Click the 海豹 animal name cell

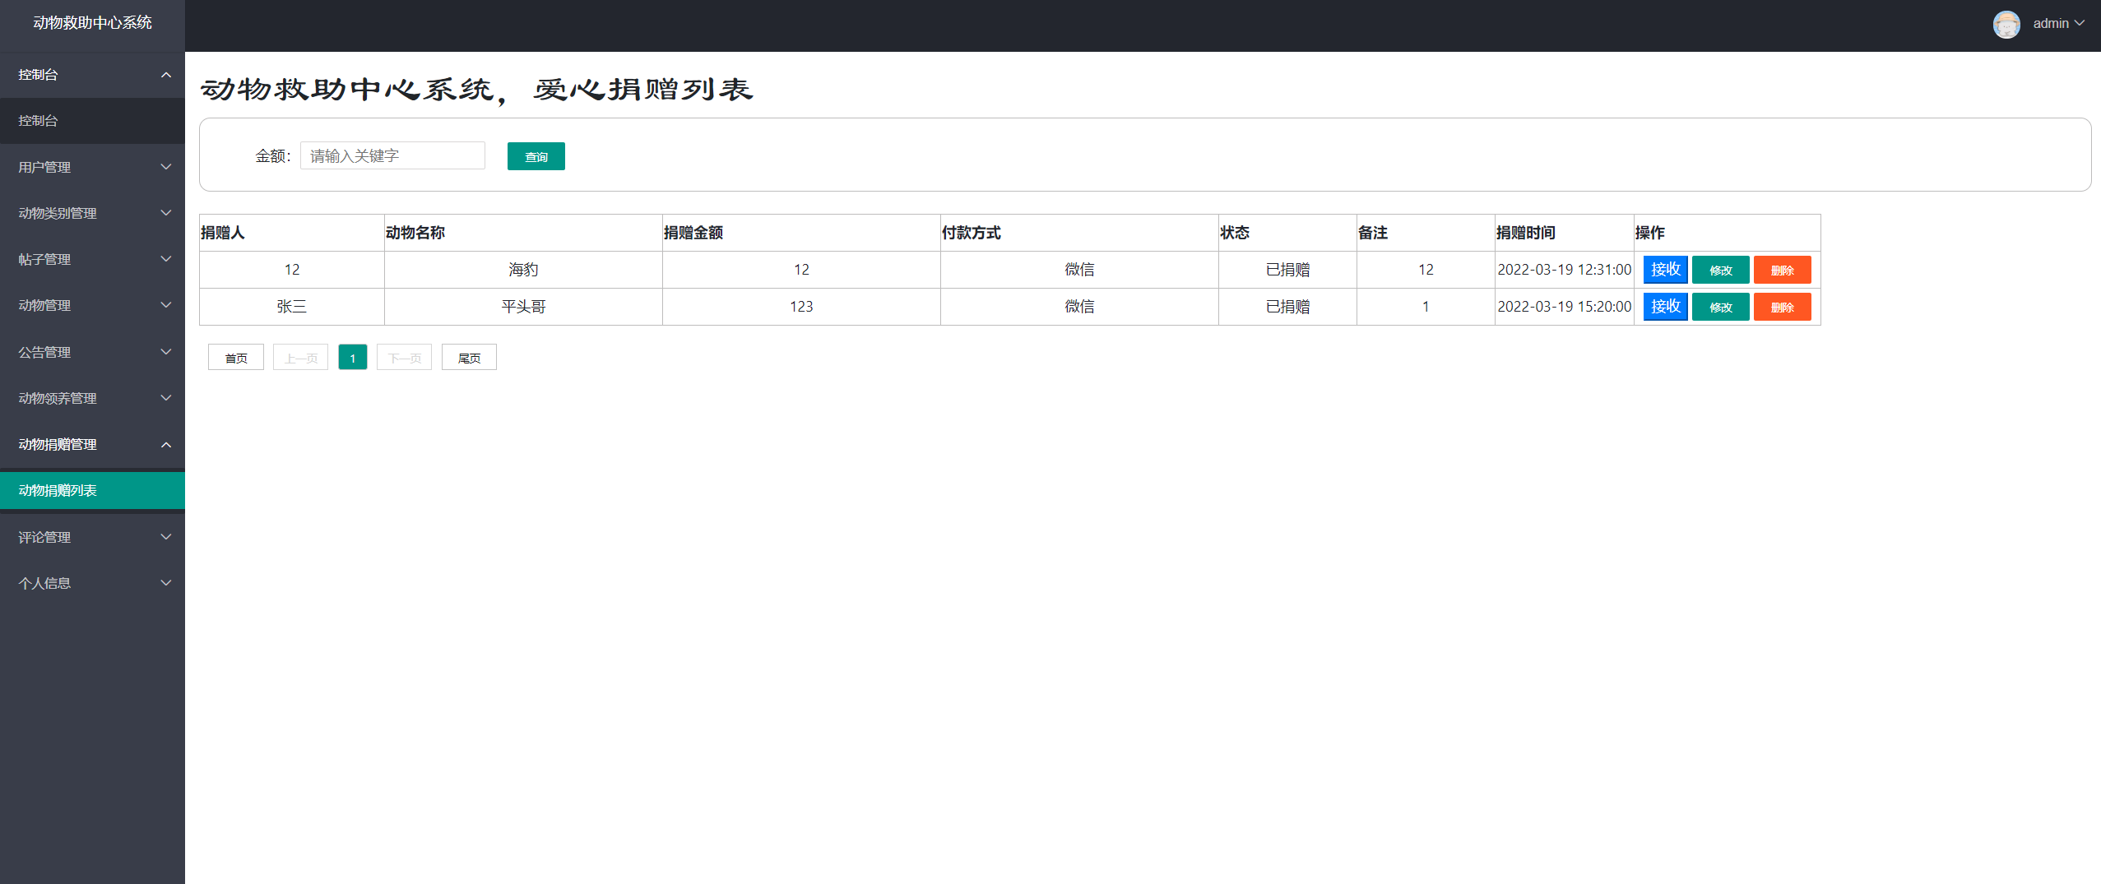523,270
